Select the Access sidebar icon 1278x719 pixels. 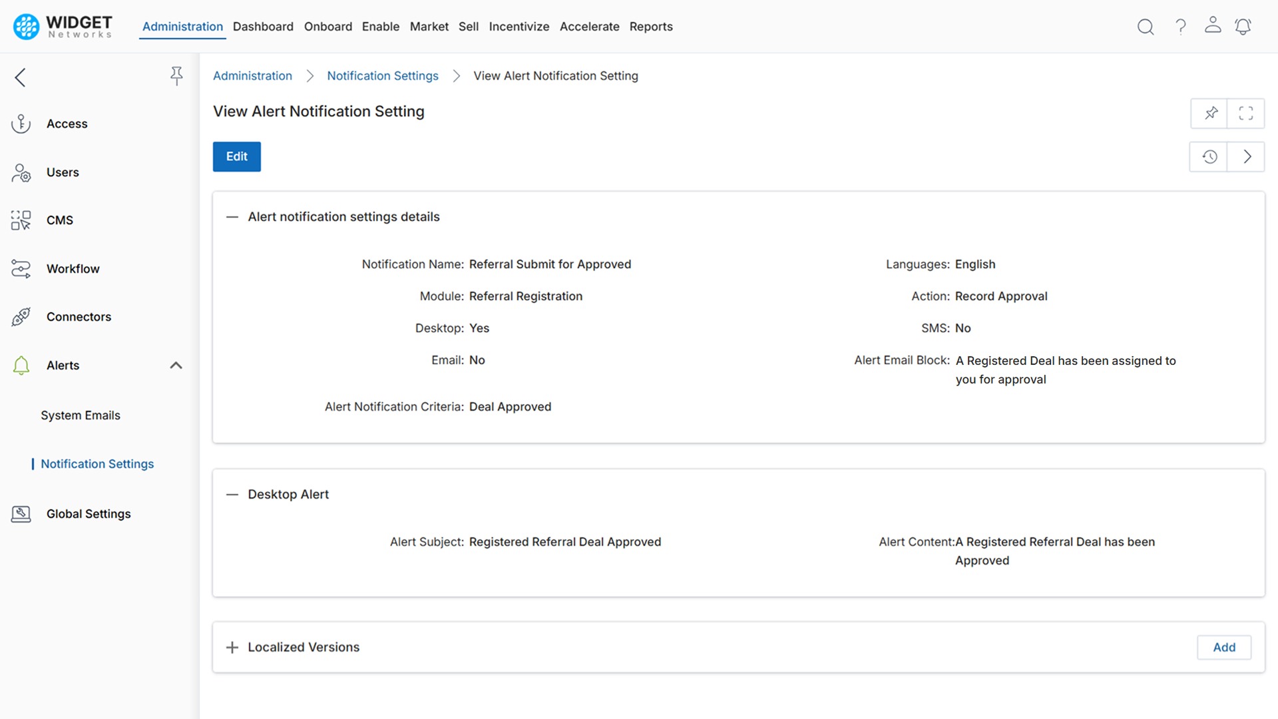point(21,123)
